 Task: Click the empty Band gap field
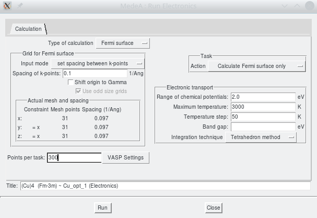(263, 127)
